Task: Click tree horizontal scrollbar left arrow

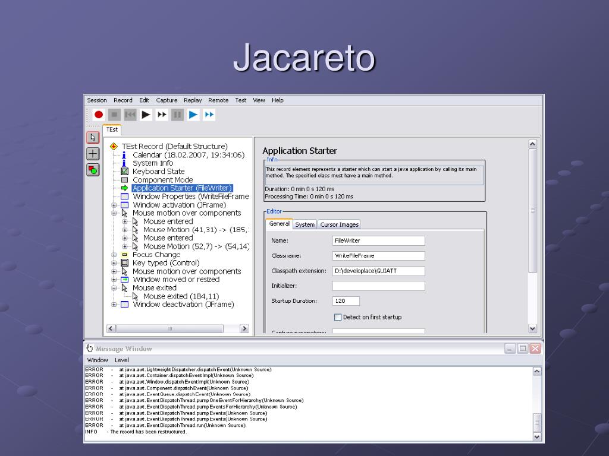Action: pos(111,328)
